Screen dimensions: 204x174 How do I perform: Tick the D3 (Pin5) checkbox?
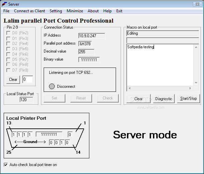tap(8, 49)
